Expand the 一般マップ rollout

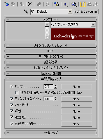[51, 133]
